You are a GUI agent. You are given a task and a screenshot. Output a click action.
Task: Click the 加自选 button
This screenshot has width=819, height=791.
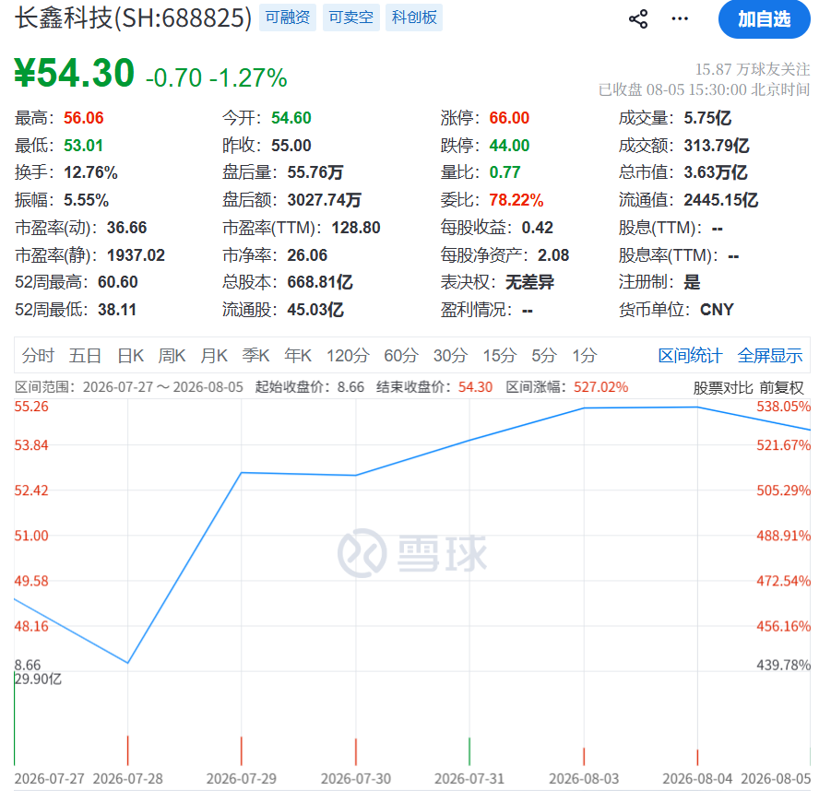pos(765,19)
